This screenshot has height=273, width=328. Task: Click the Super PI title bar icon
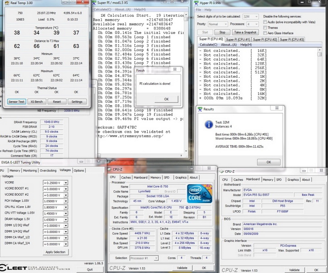[x=94, y=3]
